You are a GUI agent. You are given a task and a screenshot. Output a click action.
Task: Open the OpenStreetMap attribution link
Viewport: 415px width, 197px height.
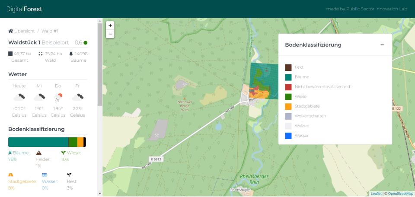(400, 194)
